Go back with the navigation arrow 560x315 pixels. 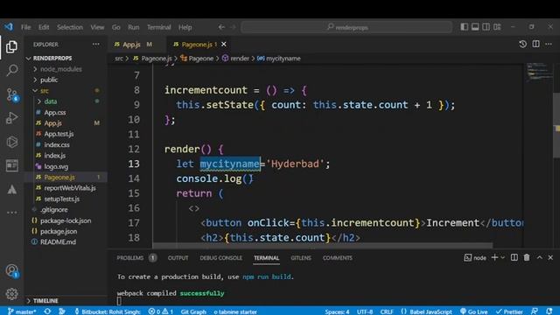pyautogui.click(x=221, y=27)
